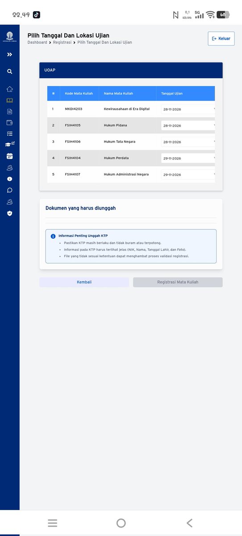Open the shield checkmark sidebar icon
This screenshot has height=536, width=242.
click(x=10, y=213)
